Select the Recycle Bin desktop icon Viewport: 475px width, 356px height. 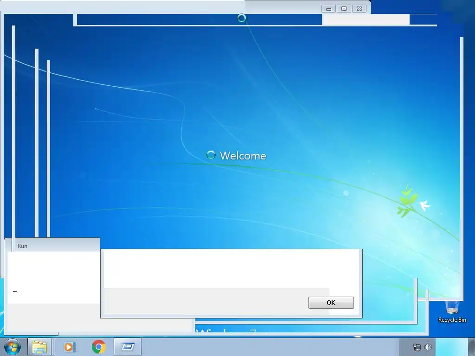click(452, 312)
